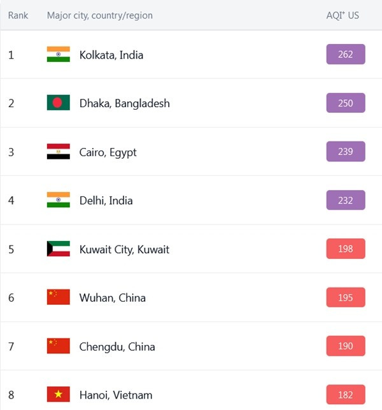Screen dimensions: 382x410
Task: Click the Egypt flag icon
Action: click(x=58, y=152)
